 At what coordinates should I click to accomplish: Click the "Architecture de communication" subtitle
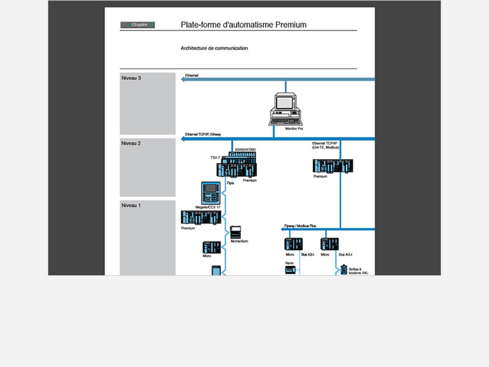pyautogui.click(x=215, y=48)
